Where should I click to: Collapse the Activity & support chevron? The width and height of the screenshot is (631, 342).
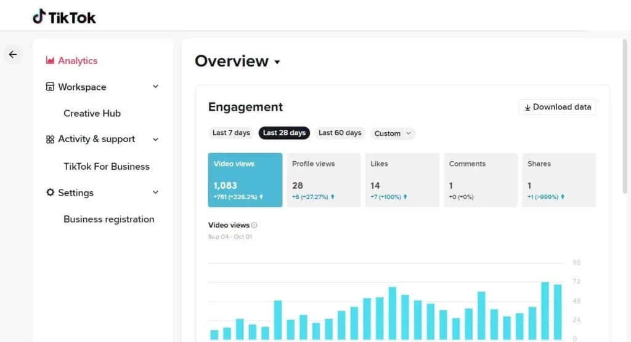click(x=155, y=140)
